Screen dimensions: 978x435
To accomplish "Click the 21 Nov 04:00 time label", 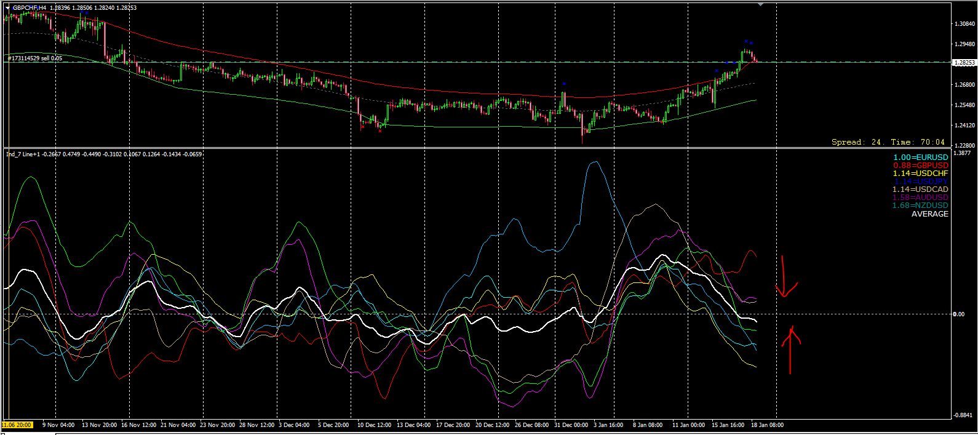I will pyautogui.click(x=177, y=425).
